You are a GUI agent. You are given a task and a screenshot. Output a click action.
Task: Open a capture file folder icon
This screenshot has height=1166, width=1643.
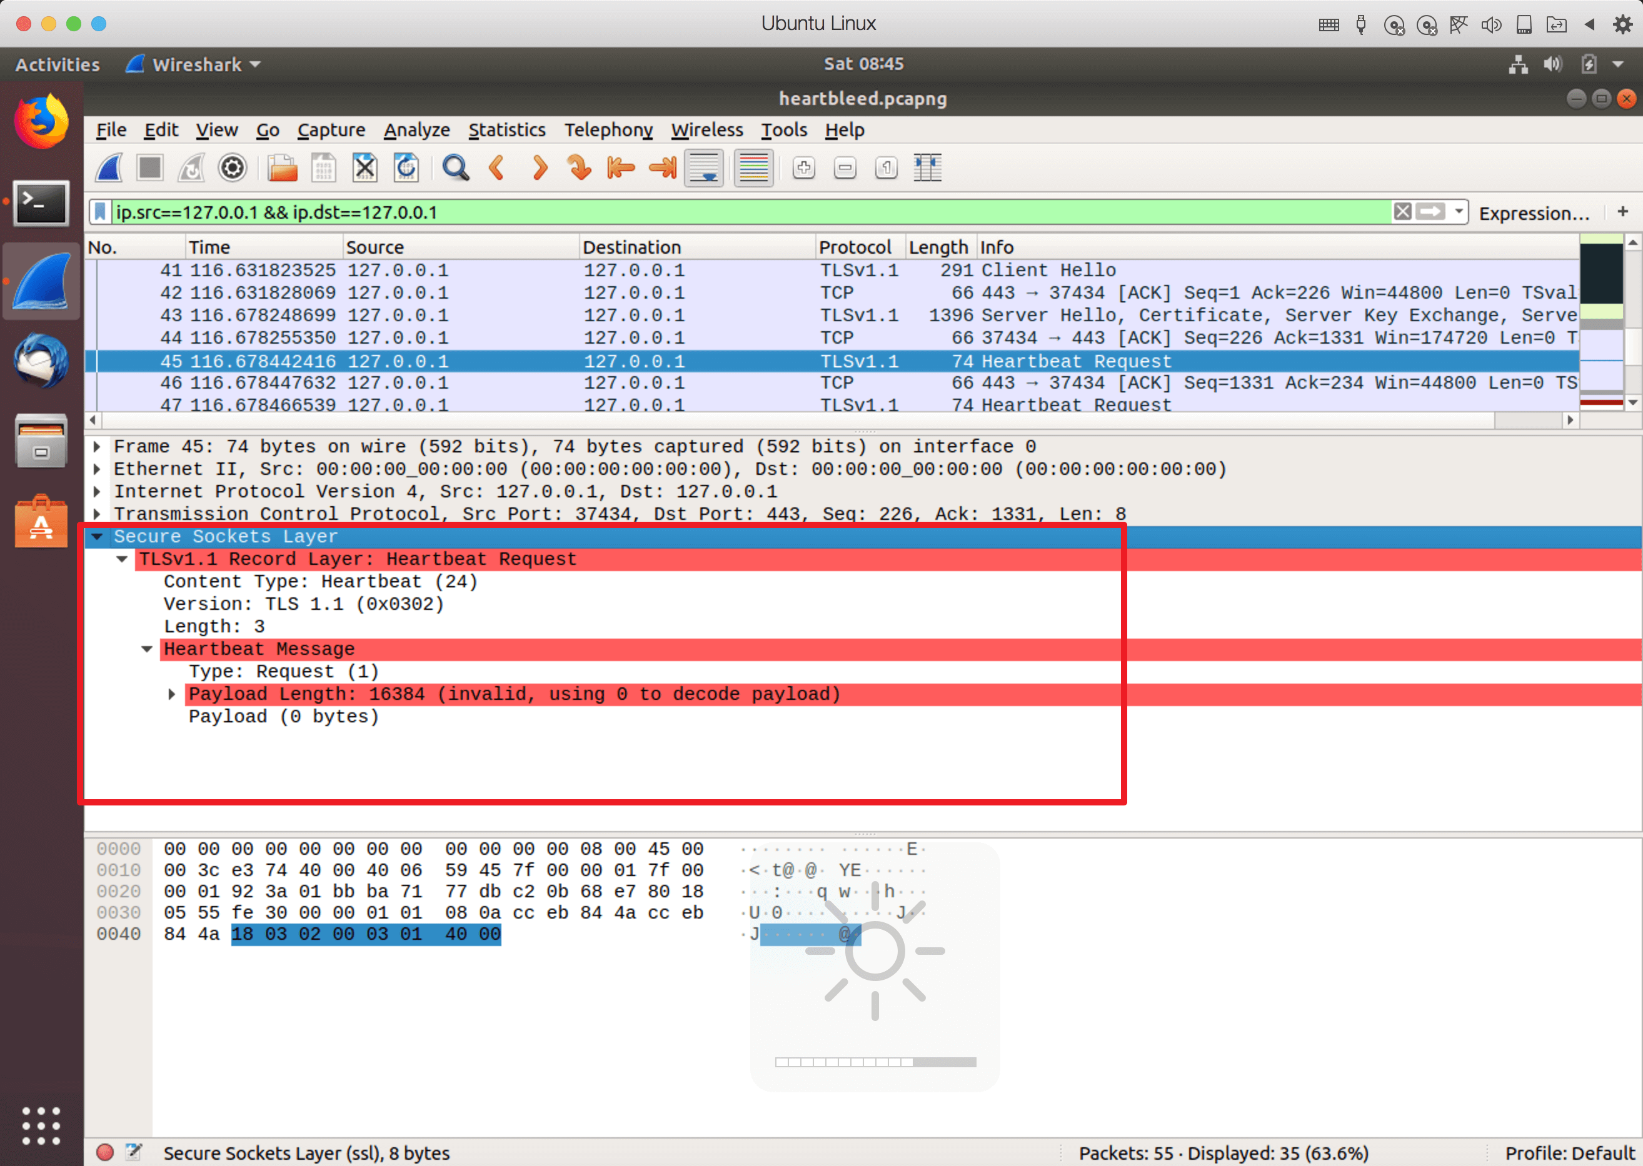(x=283, y=169)
